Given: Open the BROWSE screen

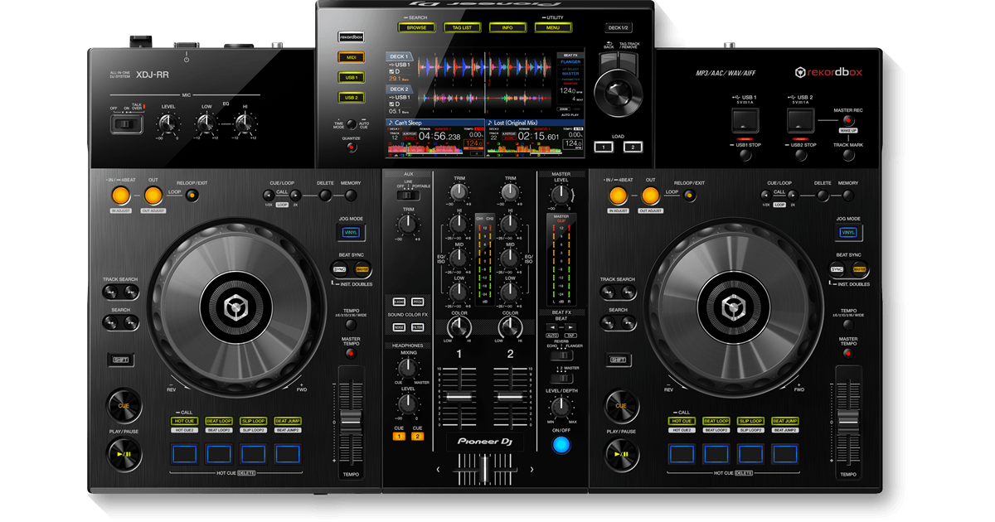Looking at the screenshot, I should [x=416, y=27].
